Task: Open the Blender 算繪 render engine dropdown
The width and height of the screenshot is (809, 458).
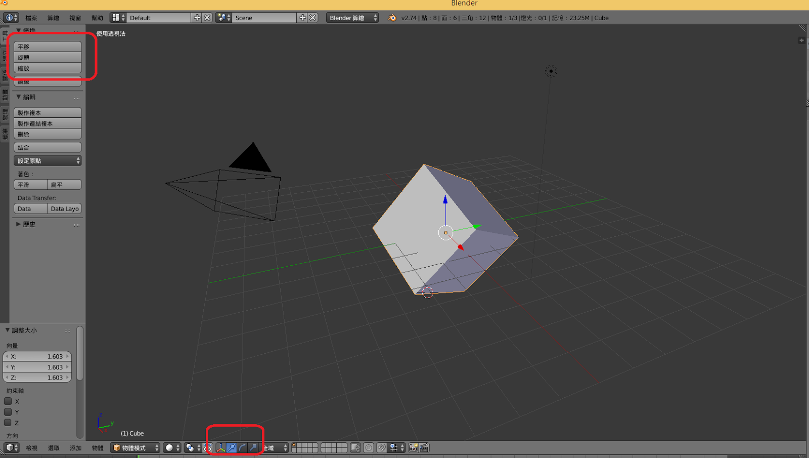Action: [352, 18]
